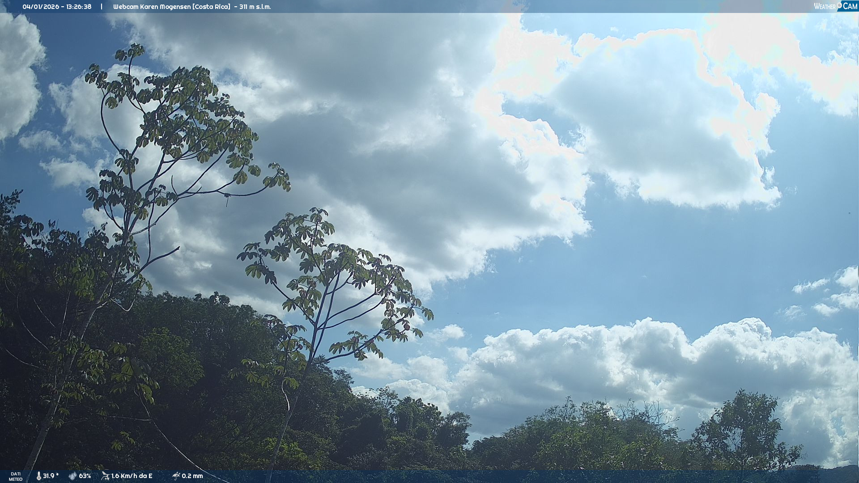The height and width of the screenshot is (483, 859).
Task: Click the vertical separator after the time
Action: [x=102, y=7]
